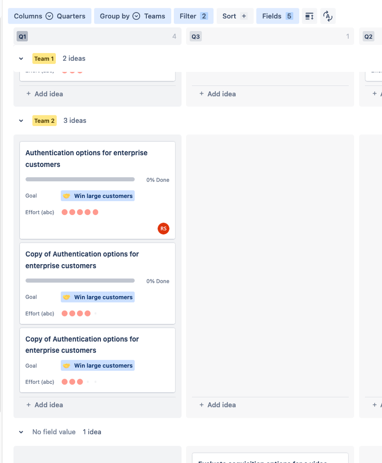This screenshot has width=382, height=463.
Task: Click progress bar on first Authentication card
Action: tap(80, 179)
